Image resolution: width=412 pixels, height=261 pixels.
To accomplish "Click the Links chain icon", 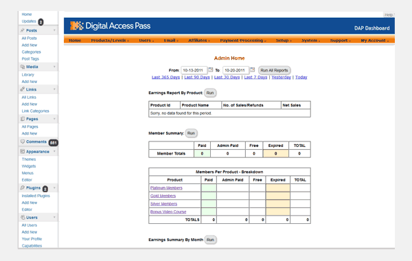I will [23, 89].
